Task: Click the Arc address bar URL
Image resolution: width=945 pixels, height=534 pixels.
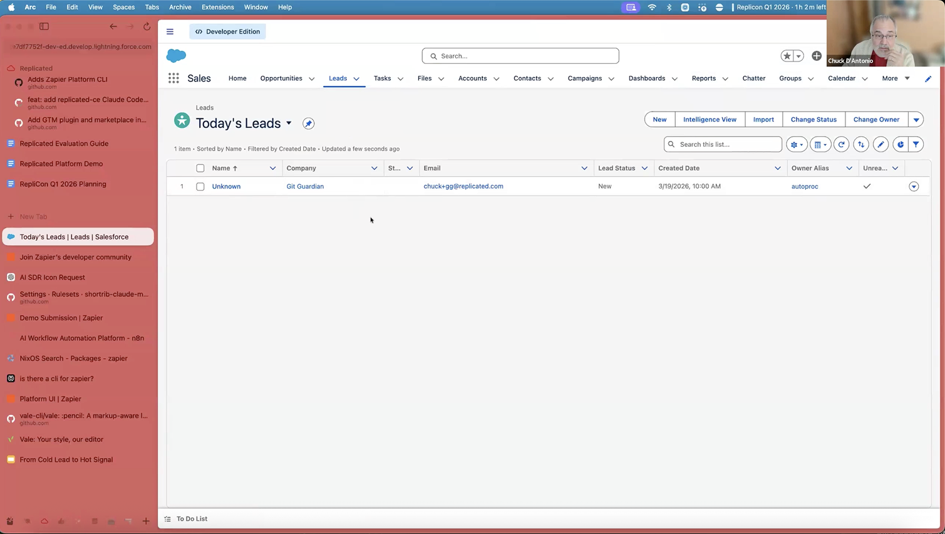Action: [x=83, y=46]
